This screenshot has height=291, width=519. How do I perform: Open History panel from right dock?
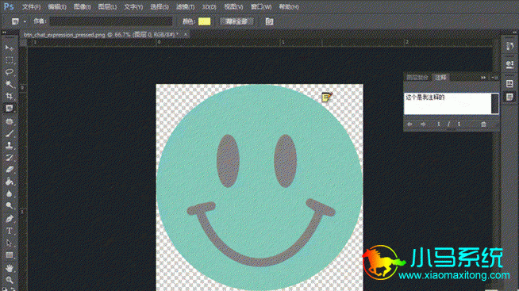point(509,46)
